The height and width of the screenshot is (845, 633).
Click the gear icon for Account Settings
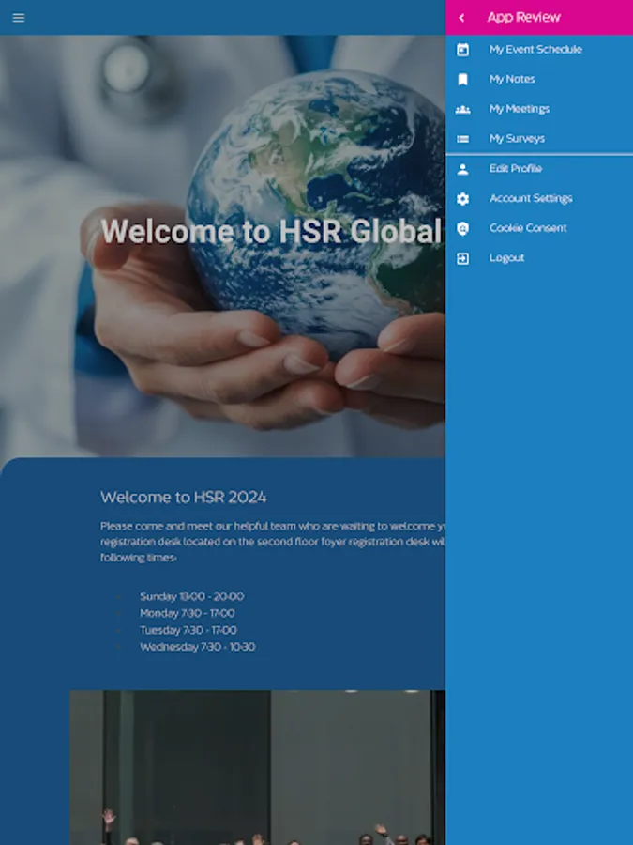click(x=462, y=199)
